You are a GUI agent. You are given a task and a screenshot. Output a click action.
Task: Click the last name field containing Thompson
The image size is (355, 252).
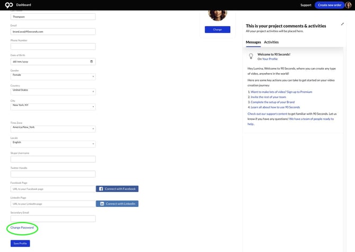point(53,17)
